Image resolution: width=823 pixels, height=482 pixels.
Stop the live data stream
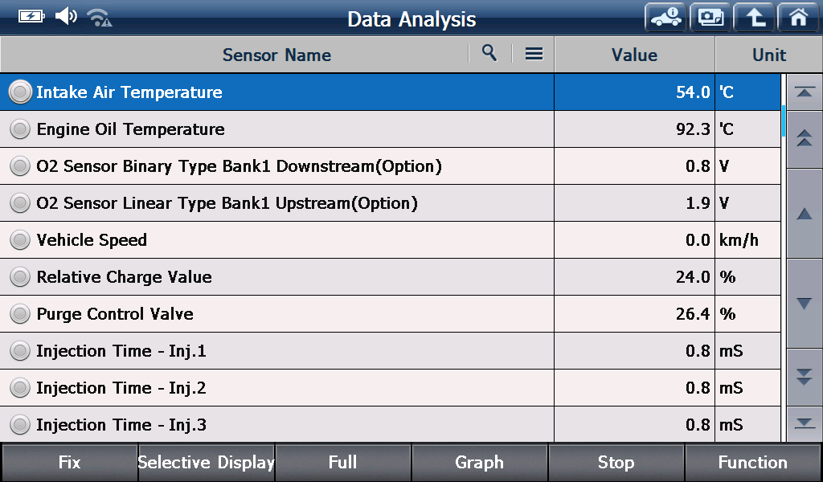pos(616,463)
